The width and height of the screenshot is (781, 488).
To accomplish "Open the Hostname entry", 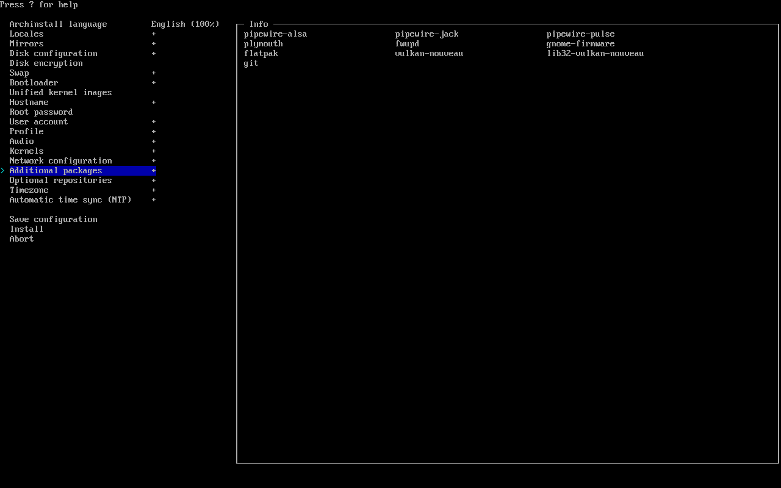I will (29, 102).
